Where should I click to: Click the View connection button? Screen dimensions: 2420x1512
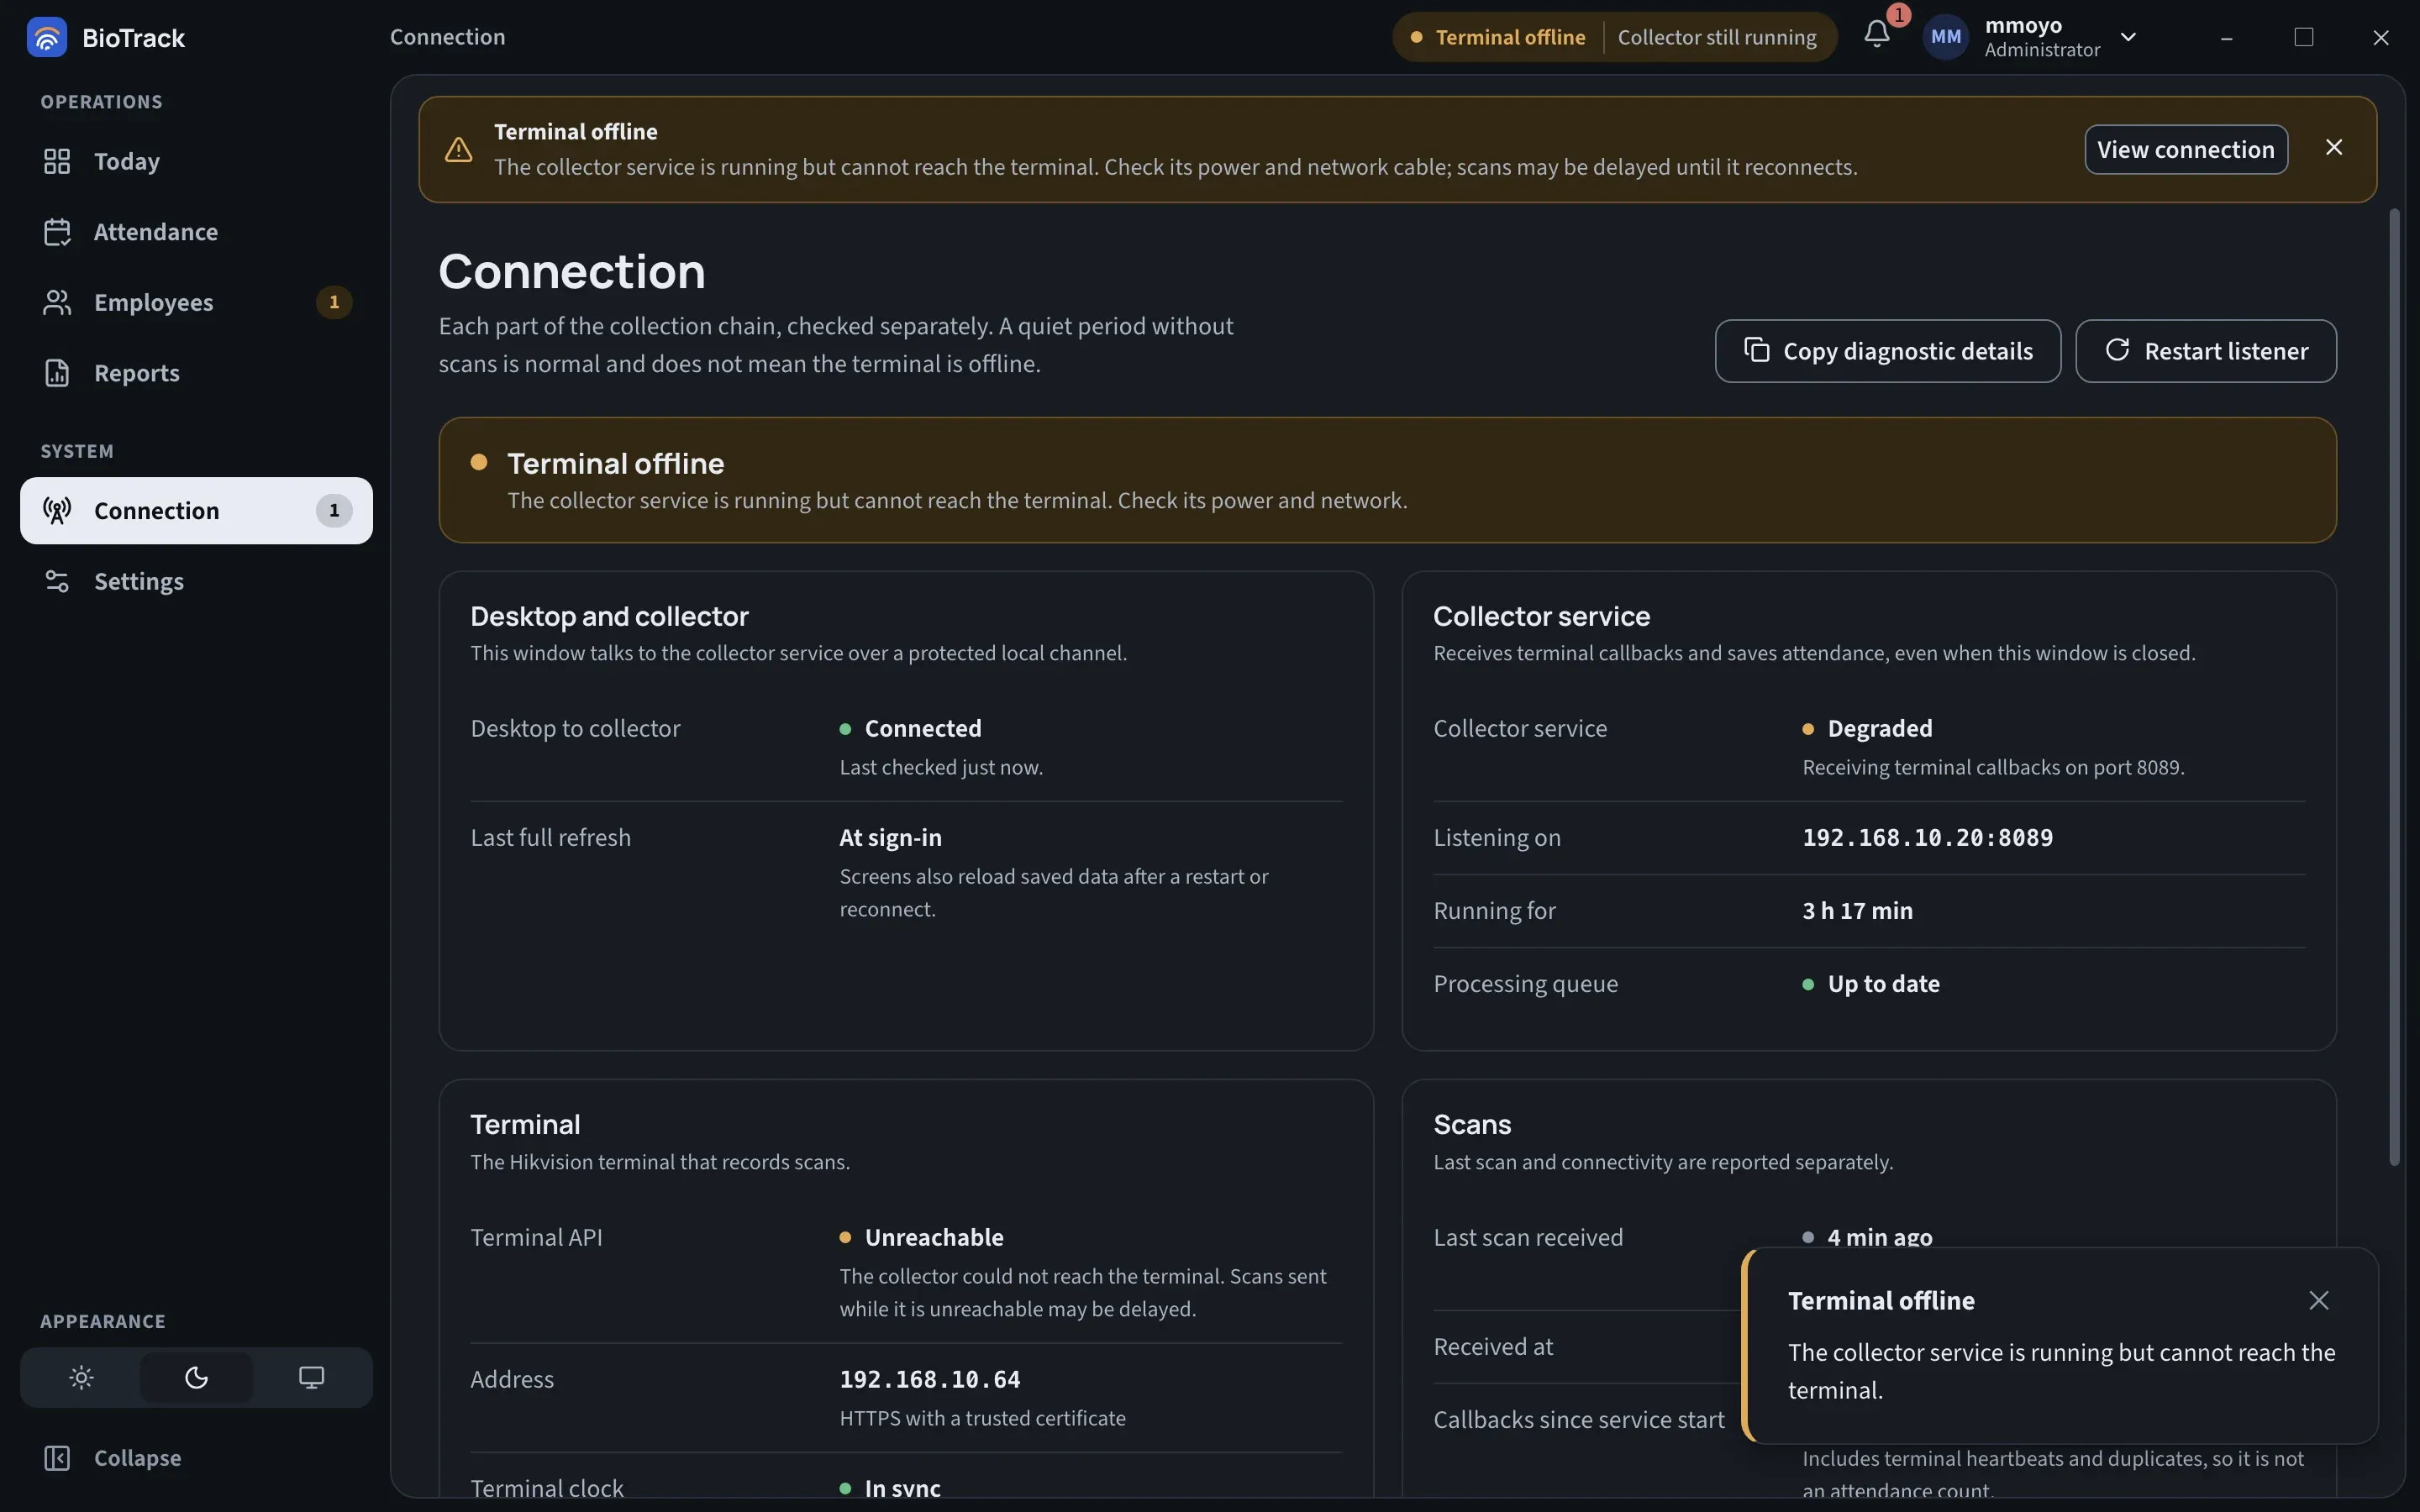tap(2185, 149)
